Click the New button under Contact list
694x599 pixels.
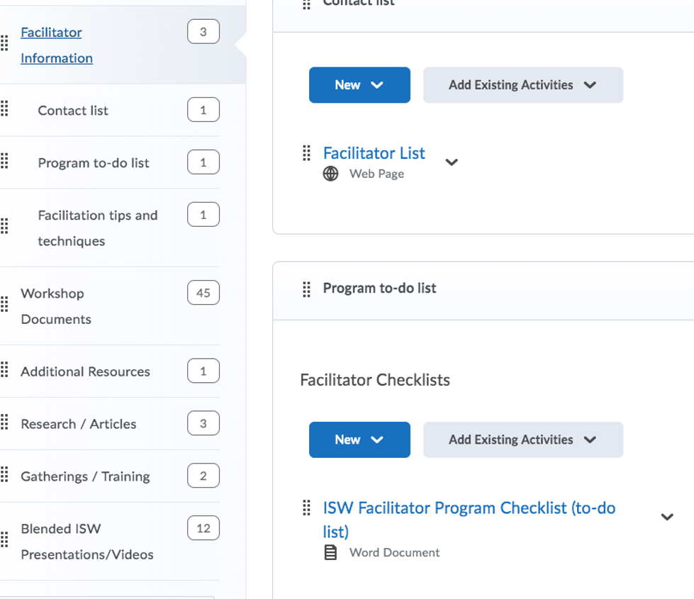(x=359, y=84)
